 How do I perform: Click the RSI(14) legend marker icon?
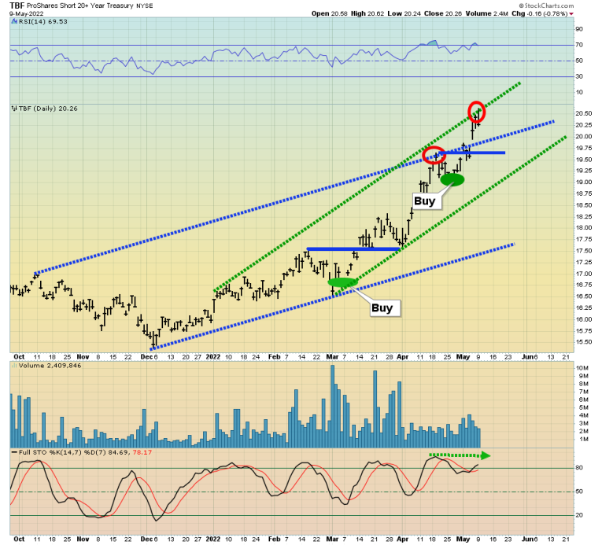click(13, 21)
